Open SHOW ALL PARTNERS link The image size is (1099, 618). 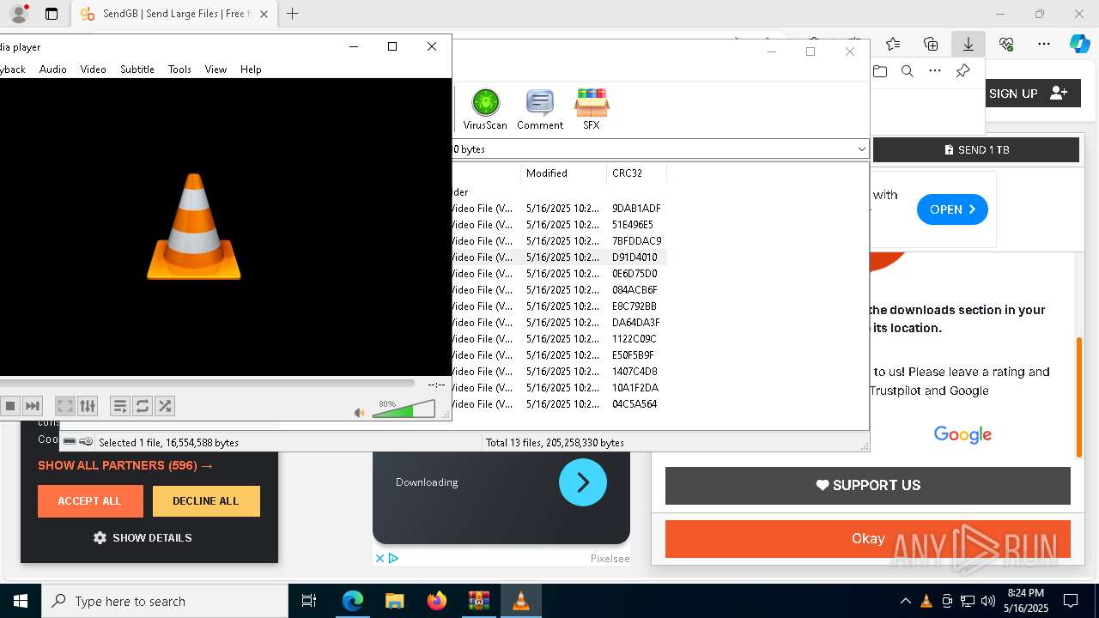[125, 465]
